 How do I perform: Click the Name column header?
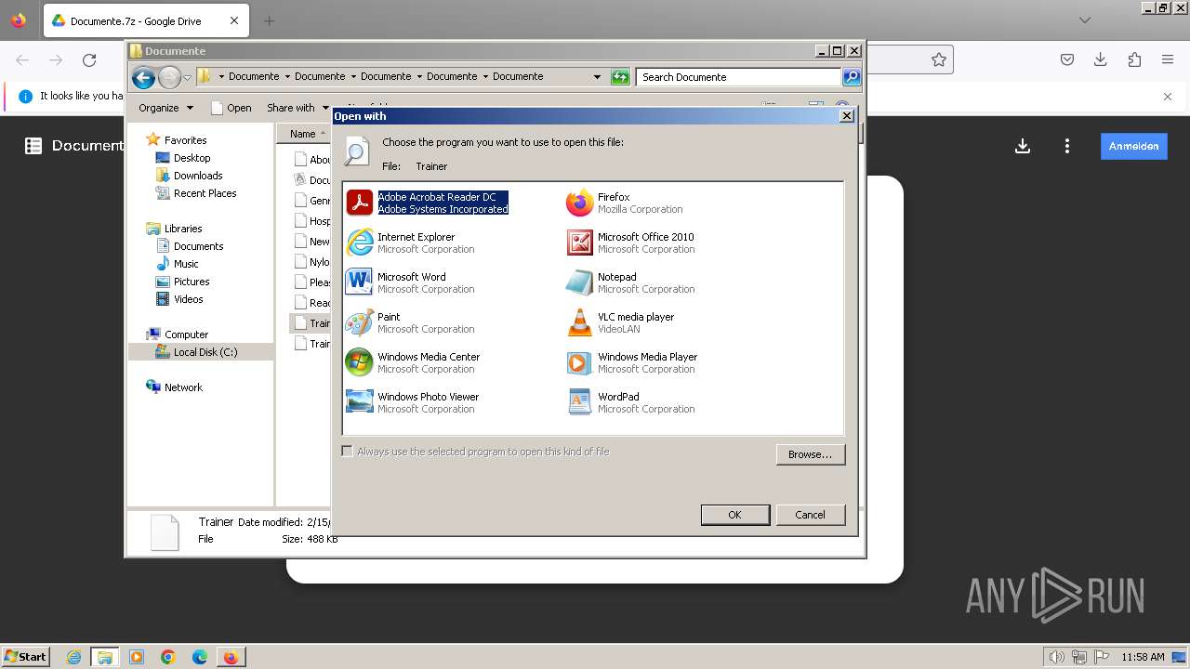pyautogui.click(x=305, y=134)
